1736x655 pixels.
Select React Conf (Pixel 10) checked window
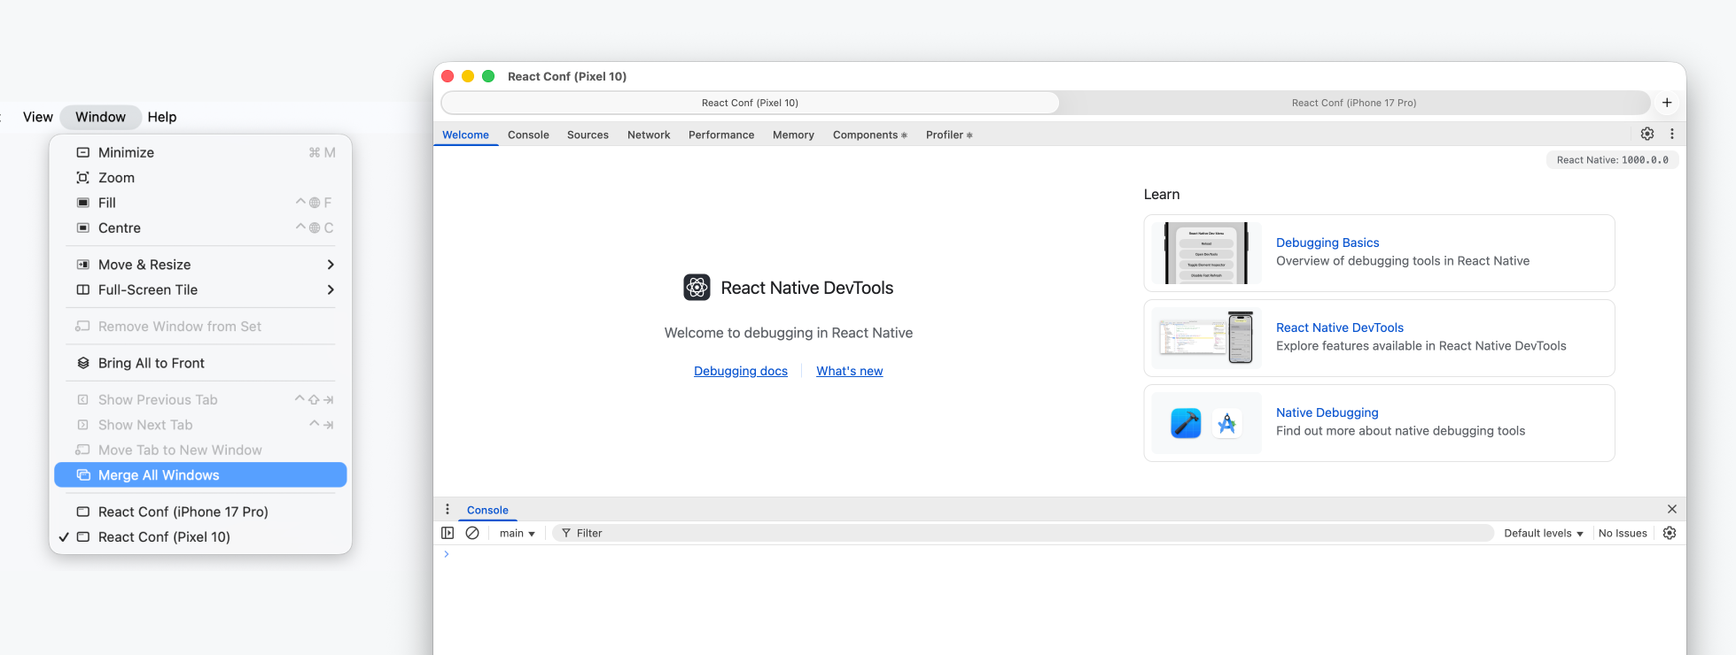pyautogui.click(x=164, y=537)
